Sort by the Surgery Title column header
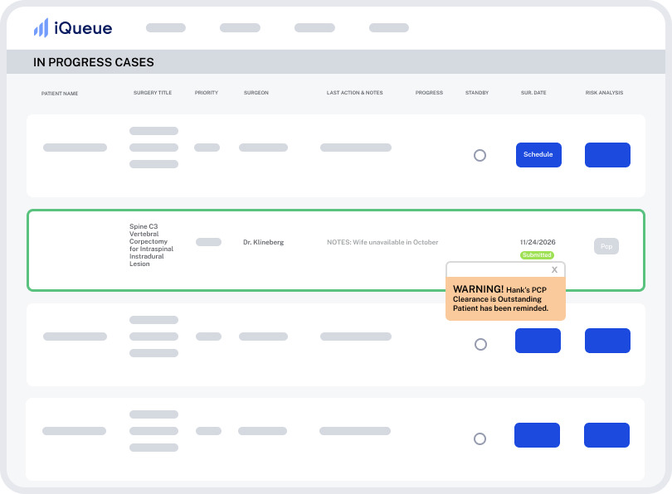672x494 pixels. [x=152, y=93]
